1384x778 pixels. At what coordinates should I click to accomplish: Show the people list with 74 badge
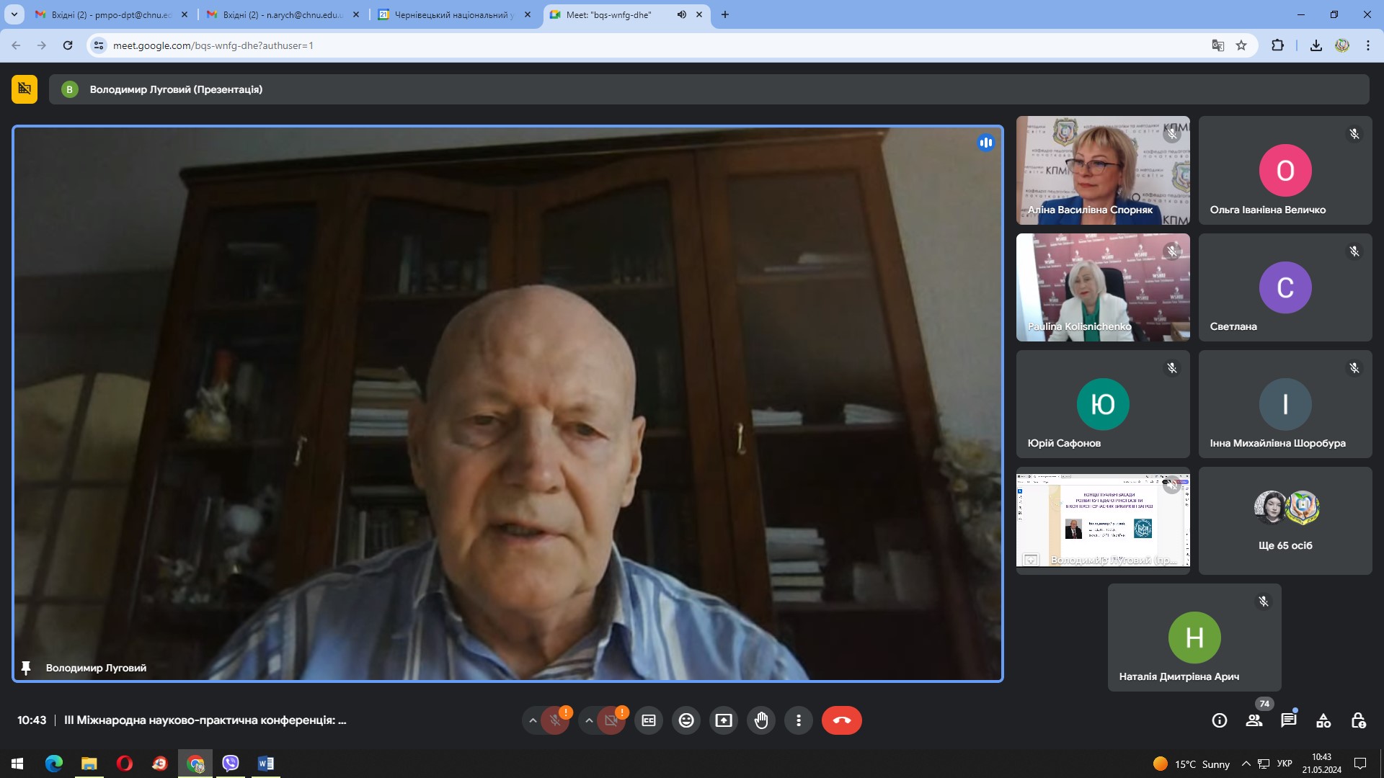(x=1254, y=720)
